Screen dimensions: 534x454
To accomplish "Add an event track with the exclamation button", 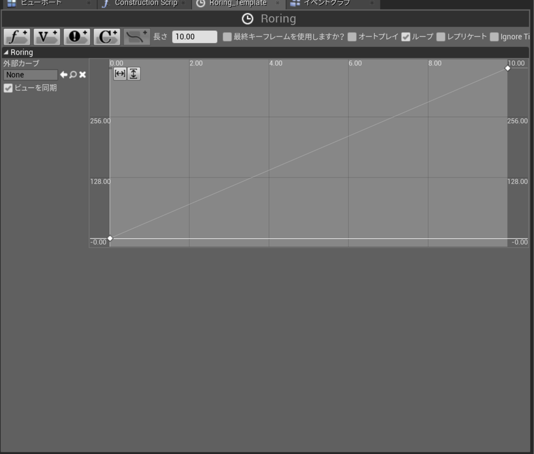I will [x=77, y=37].
